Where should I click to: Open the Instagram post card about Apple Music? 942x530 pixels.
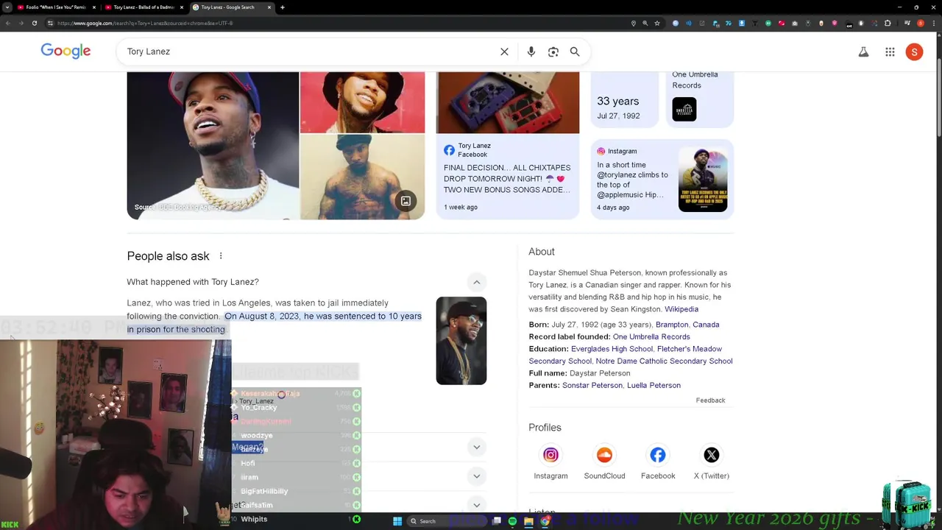(x=662, y=179)
